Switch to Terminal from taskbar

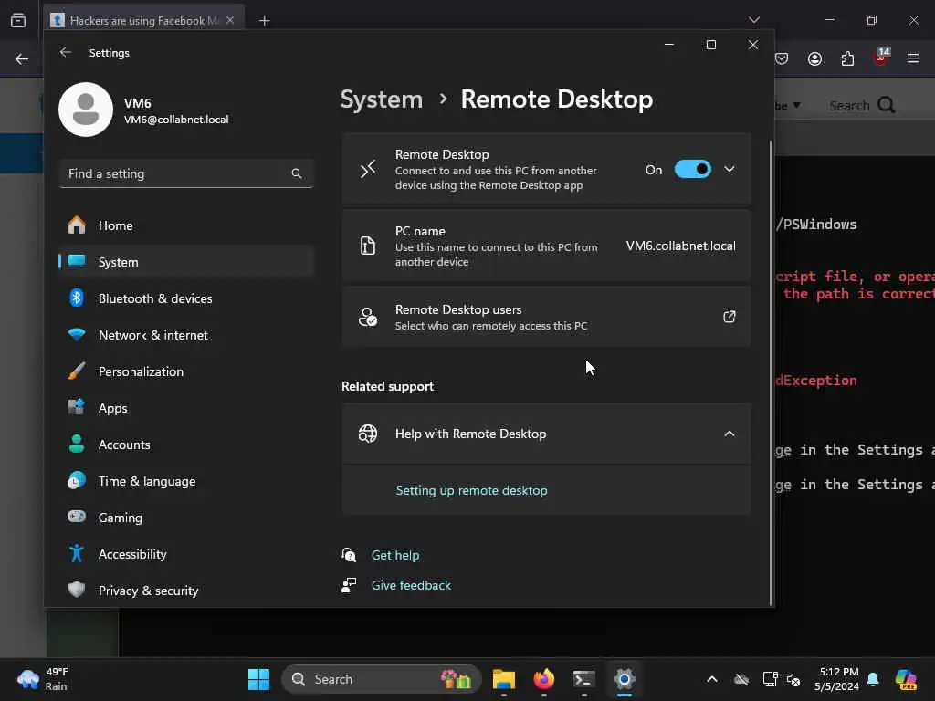(x=583, y=679)
